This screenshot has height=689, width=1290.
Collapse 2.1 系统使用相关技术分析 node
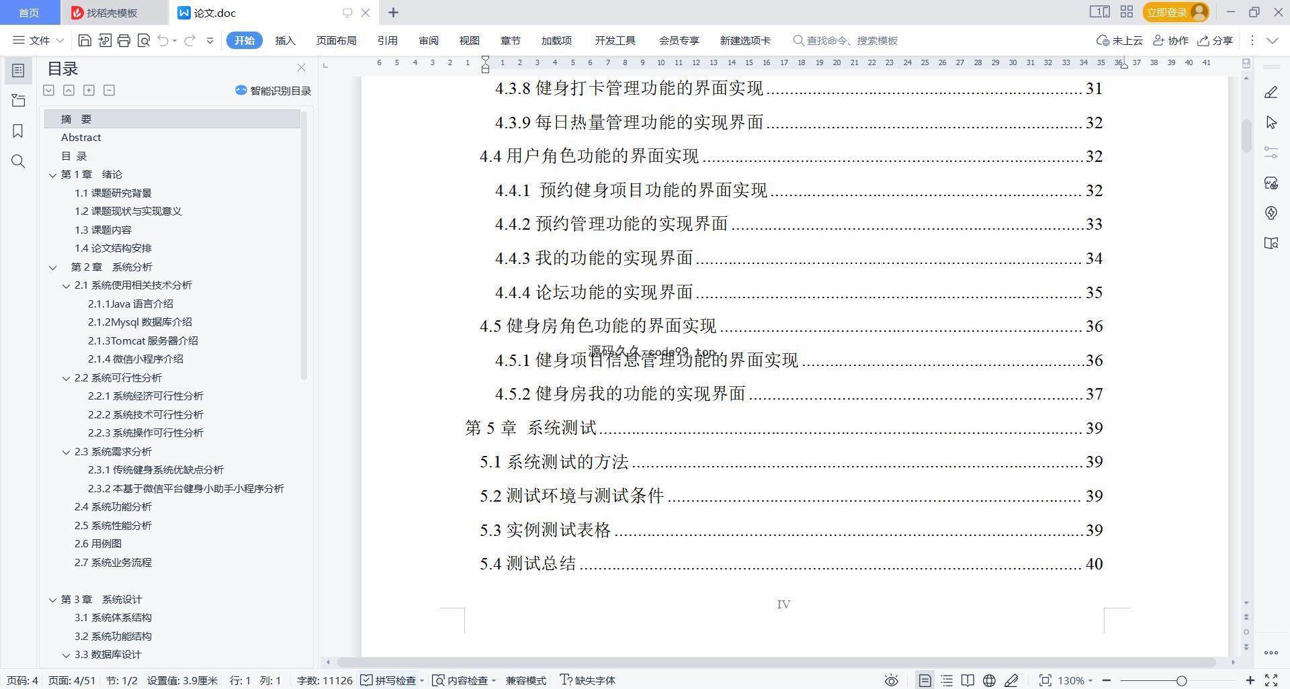(66, 285)
